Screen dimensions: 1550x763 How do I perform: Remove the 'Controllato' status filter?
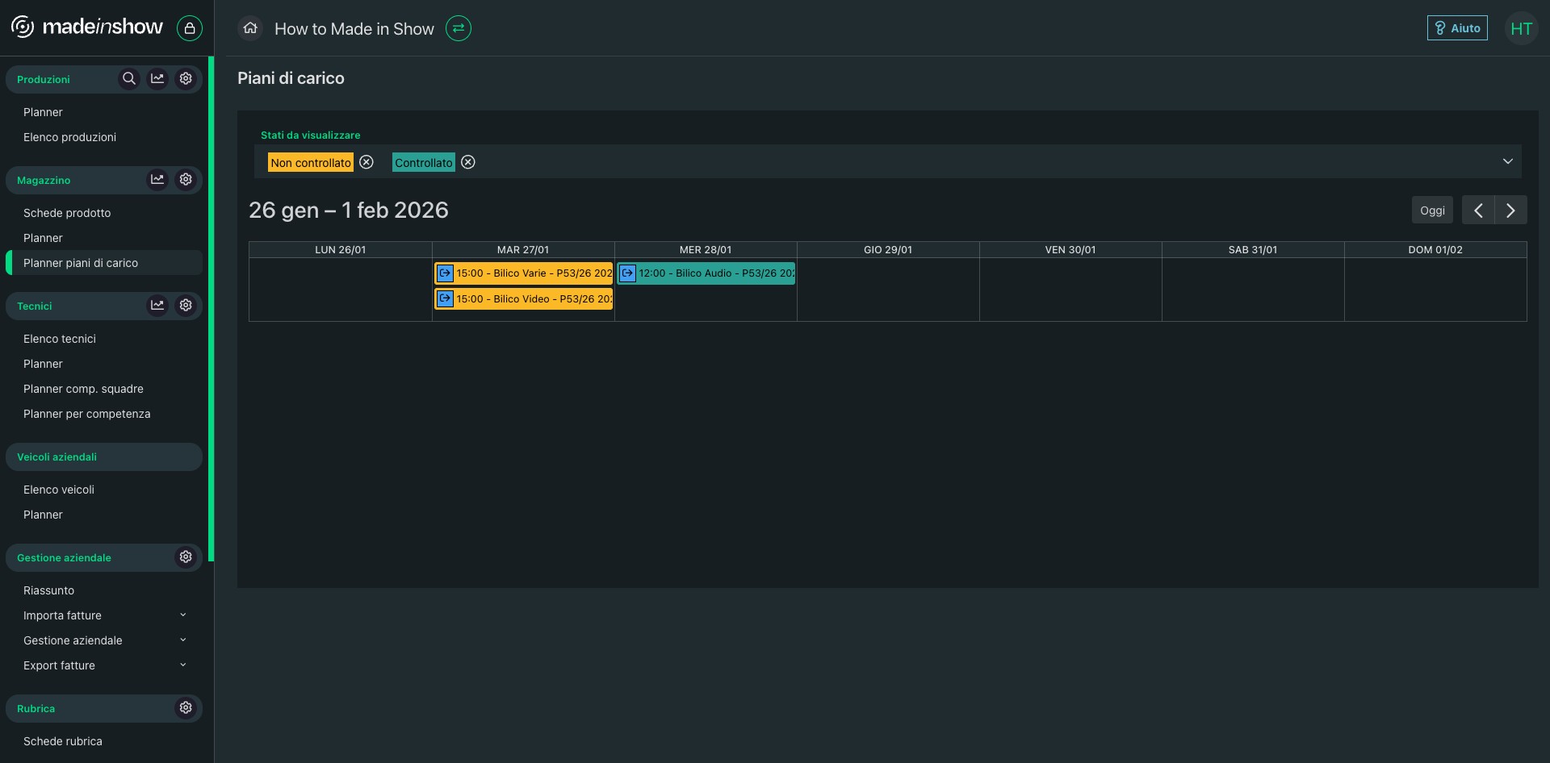coord(468,162)
